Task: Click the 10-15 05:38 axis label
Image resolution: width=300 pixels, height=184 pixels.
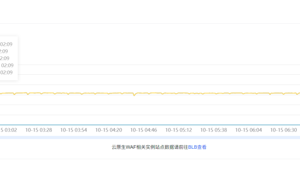Action: click(x=214, y=130)
